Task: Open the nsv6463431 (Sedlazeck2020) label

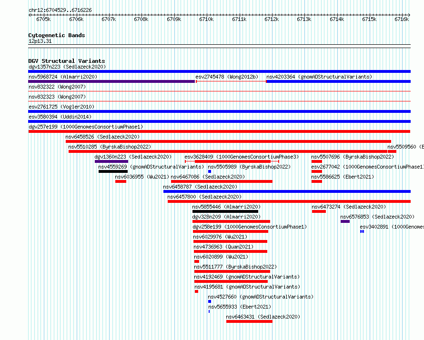Action: (263, 317)
